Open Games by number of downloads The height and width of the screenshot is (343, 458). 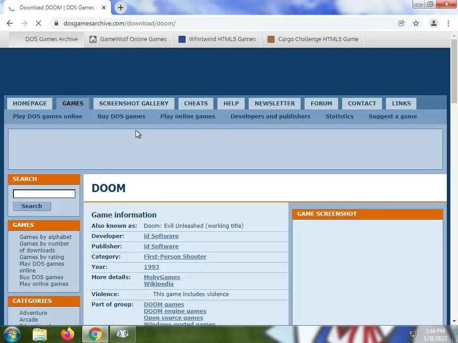pyautogui.click(x=44, y=247)
